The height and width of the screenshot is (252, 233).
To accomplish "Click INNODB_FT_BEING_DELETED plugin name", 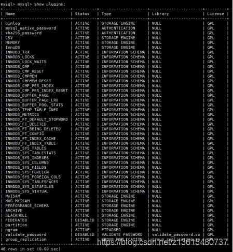I will point(33,129).
